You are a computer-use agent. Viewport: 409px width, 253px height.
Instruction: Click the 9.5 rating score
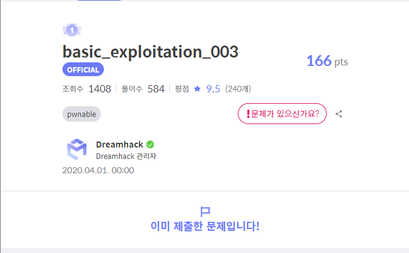pos(213,89)
